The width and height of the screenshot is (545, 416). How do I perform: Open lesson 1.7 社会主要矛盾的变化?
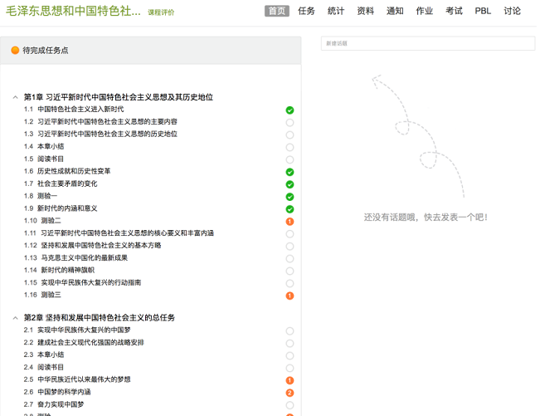pos(66,184)
